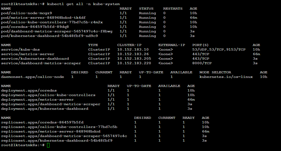This screenshot has width=281, height=151.
Task: Click 'replicaset.apps/kubernetes-dashboard-54b48fbf9'
Action: tap(57, 141)
